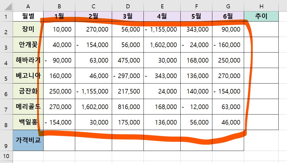Select column C header

(x=94, y=7)
